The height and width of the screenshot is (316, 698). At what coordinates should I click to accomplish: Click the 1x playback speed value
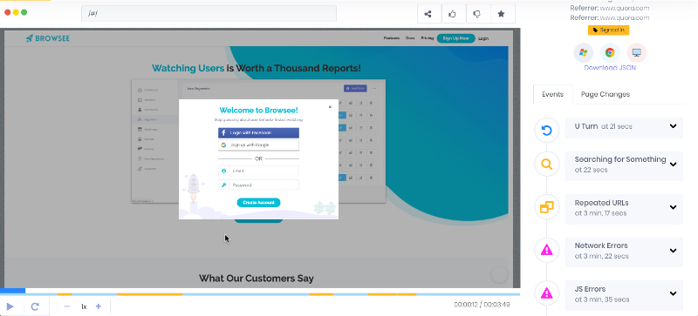[x=84, y=306]
